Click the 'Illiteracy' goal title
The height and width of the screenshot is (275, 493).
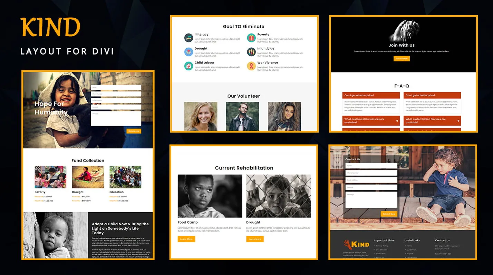(202, 35)
